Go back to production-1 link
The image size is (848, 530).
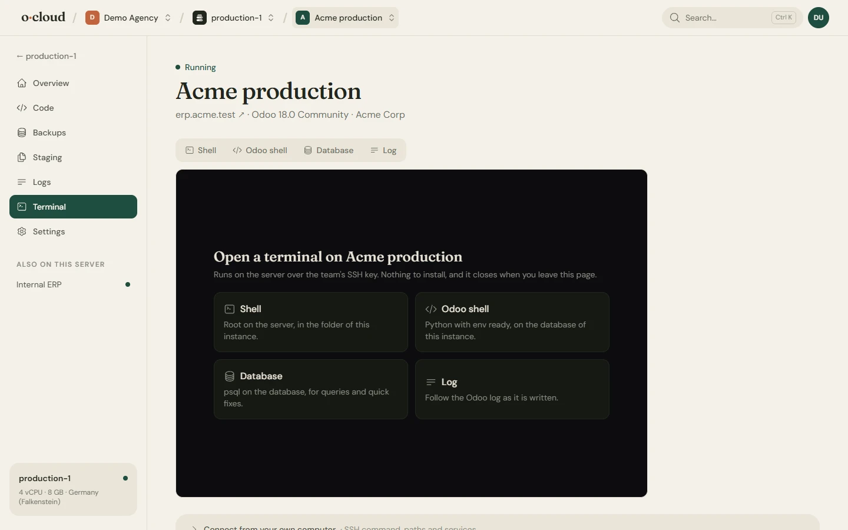pos(47,56)
